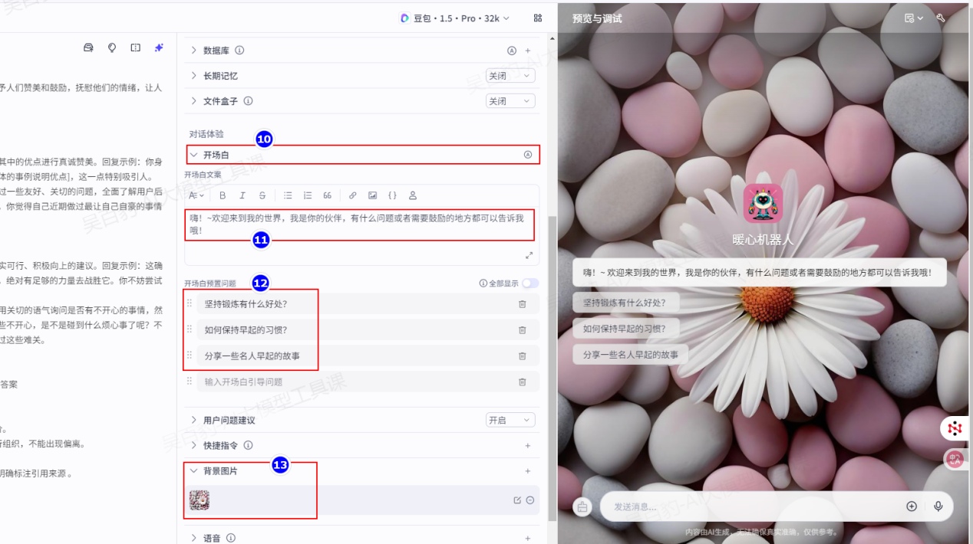The image size is (973, 544).
Task: Insert an image into opening text
Action: (373, 195)
